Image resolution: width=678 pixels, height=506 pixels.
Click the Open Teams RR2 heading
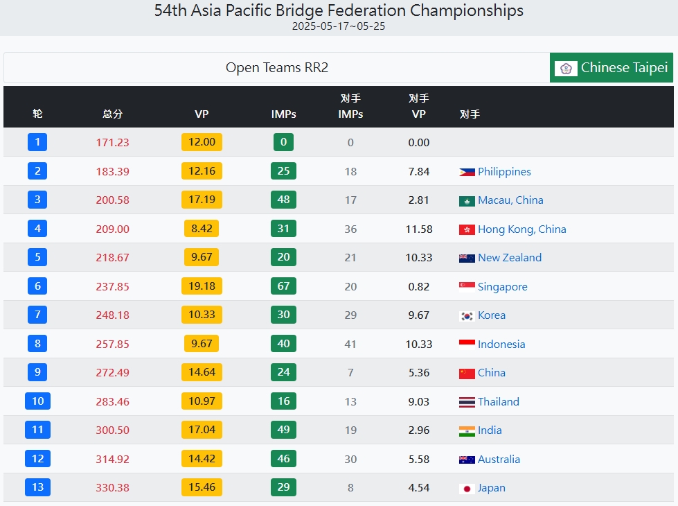tap(277, 67)
